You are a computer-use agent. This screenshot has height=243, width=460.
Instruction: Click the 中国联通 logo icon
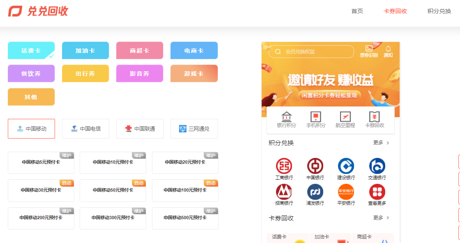point(129,129)
